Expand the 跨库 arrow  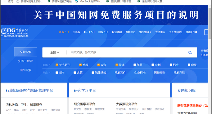click(50, 65)
